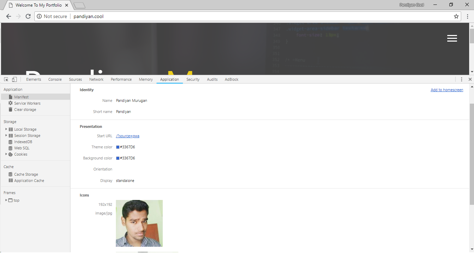Expand the Session Storage tree
Screen dimensions: 474x262
tap(6, 136)
